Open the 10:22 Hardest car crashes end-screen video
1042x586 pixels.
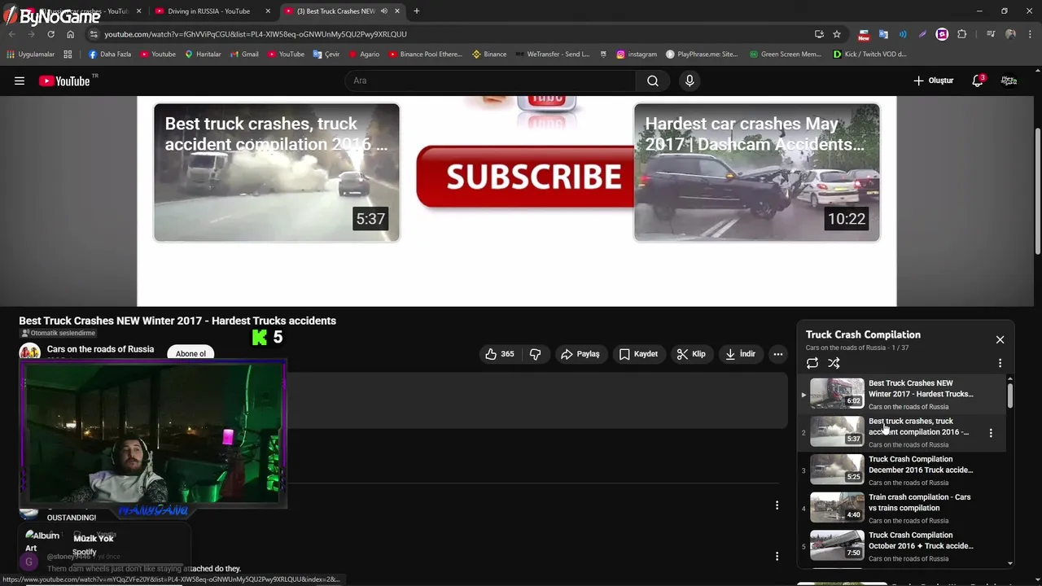[757, 173]
